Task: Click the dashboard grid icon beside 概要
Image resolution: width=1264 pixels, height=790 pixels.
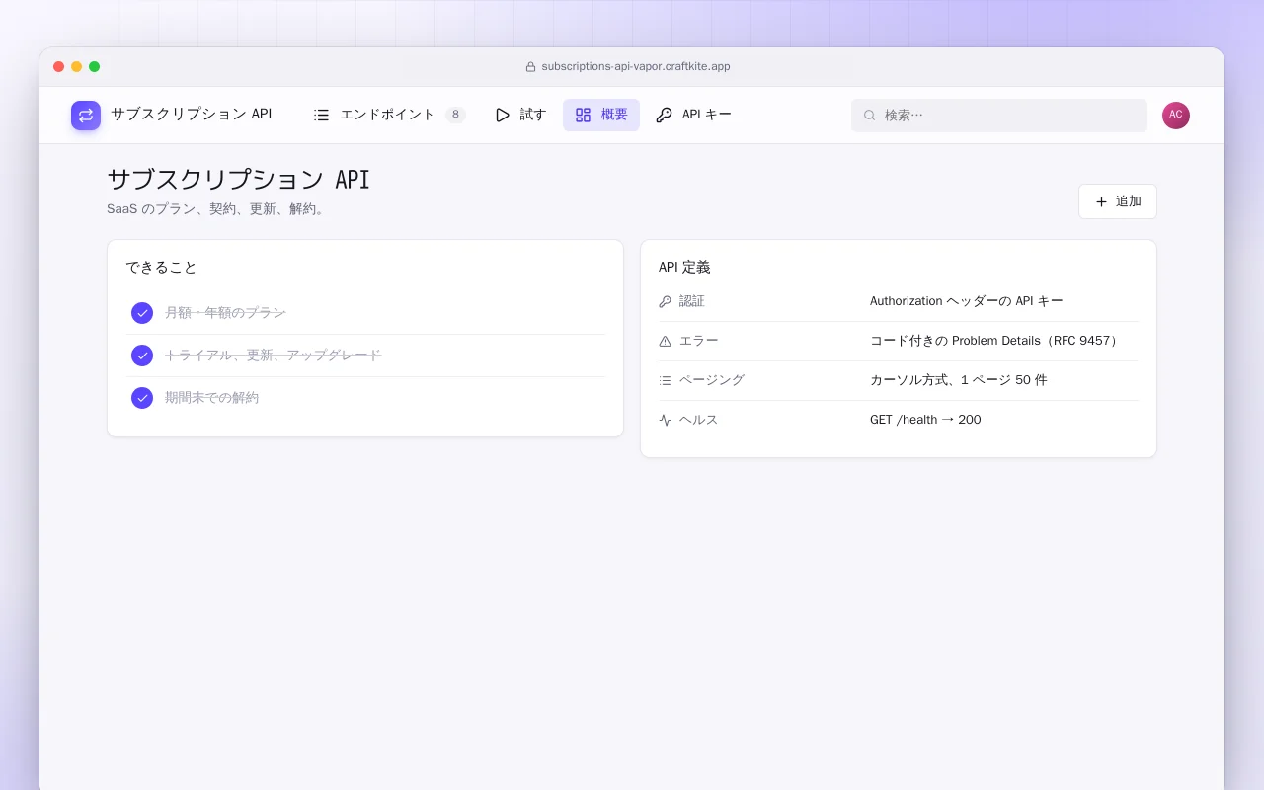Action: [x=583, y=115]
